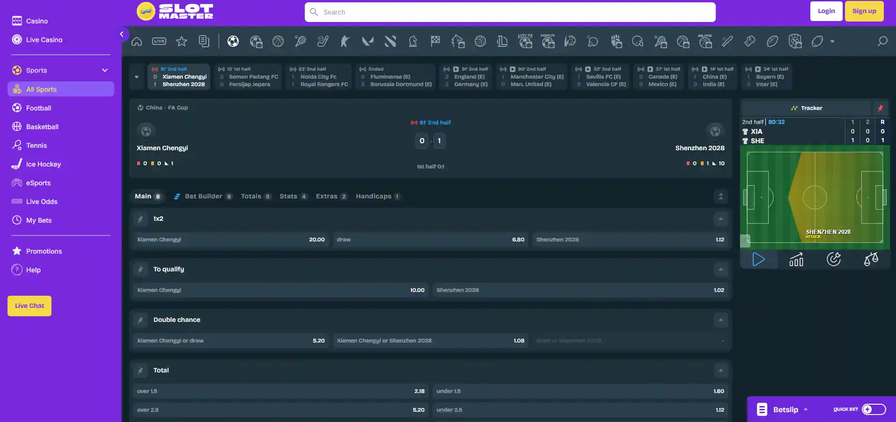The width and height of the screenshot is (896, 422).
Task: Click the Sign up button
Action: tap(864, 11)
